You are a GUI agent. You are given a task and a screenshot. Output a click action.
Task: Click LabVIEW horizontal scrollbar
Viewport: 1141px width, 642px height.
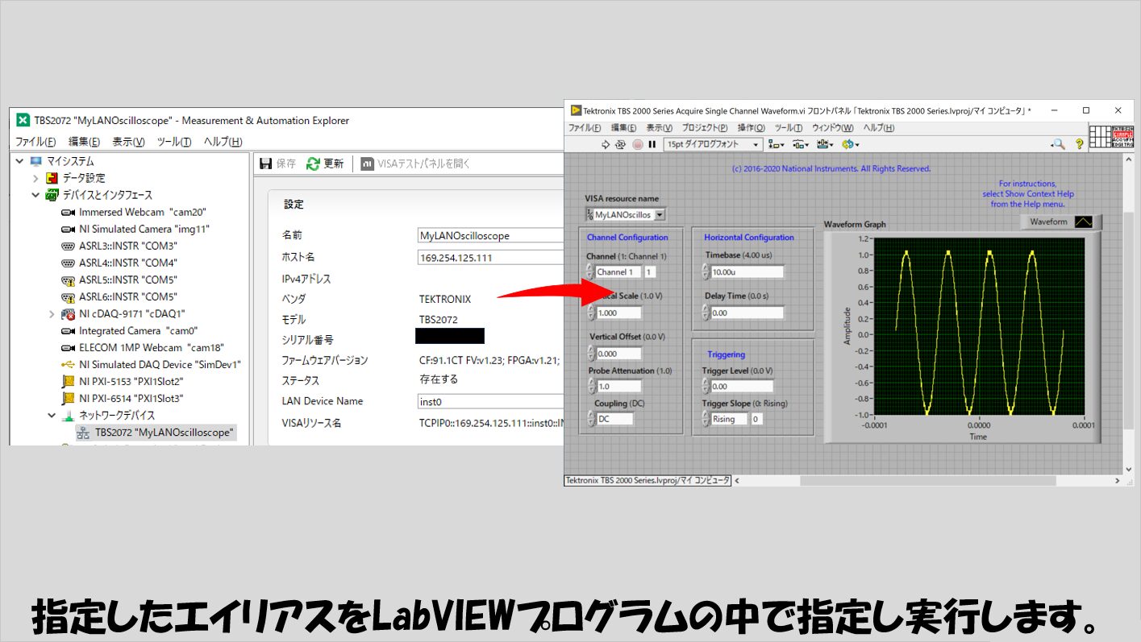pos(926,480)
